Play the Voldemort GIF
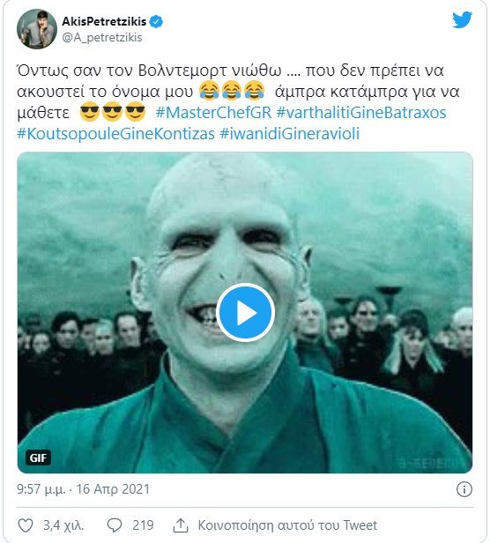 tap(246, 313)
